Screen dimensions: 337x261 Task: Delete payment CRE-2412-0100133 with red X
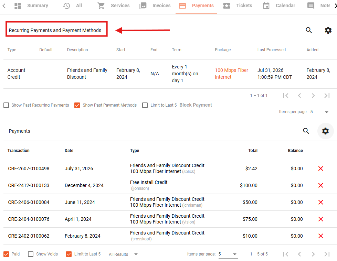(x=321, y=185)
